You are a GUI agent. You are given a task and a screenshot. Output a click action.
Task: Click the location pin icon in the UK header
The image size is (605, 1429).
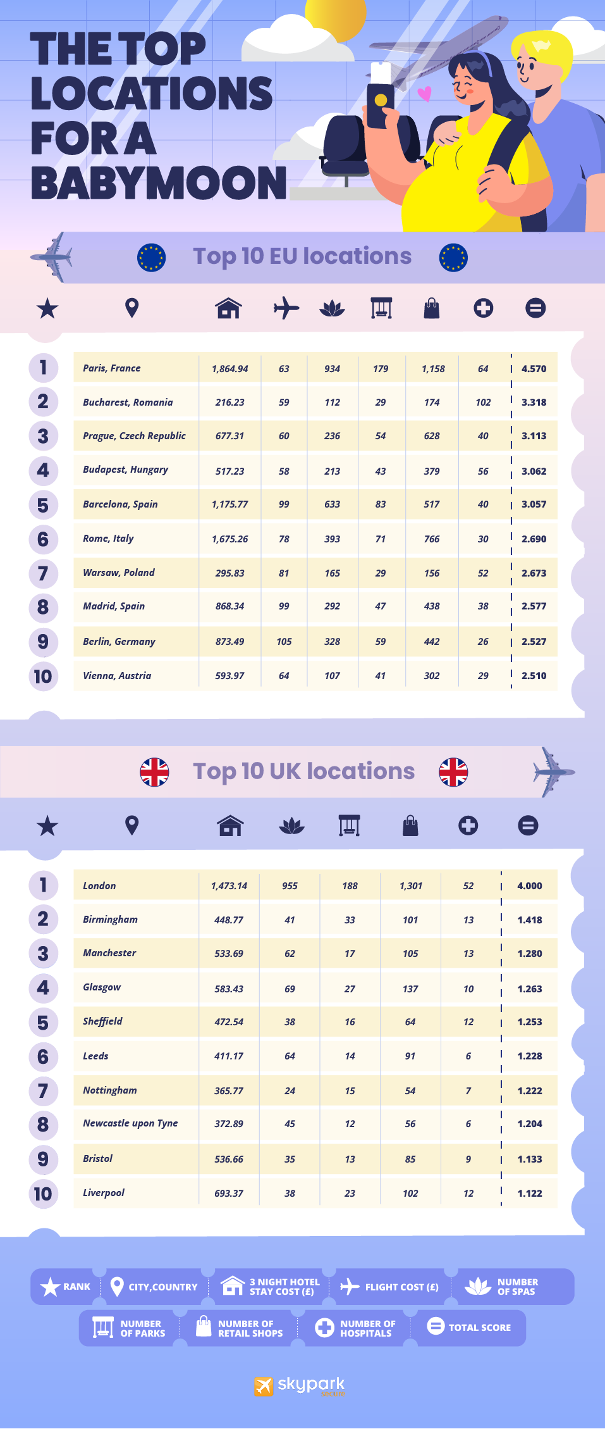tap(131, 825)
